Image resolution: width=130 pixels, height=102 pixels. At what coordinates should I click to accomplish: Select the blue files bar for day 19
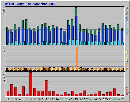tap(76, 28)
